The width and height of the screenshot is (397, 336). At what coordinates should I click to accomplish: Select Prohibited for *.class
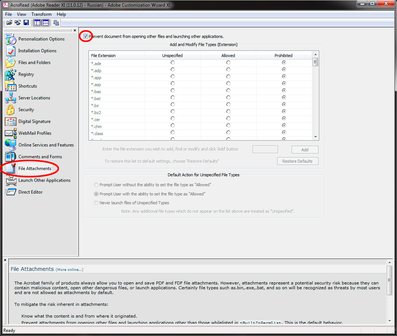(284, 132)
